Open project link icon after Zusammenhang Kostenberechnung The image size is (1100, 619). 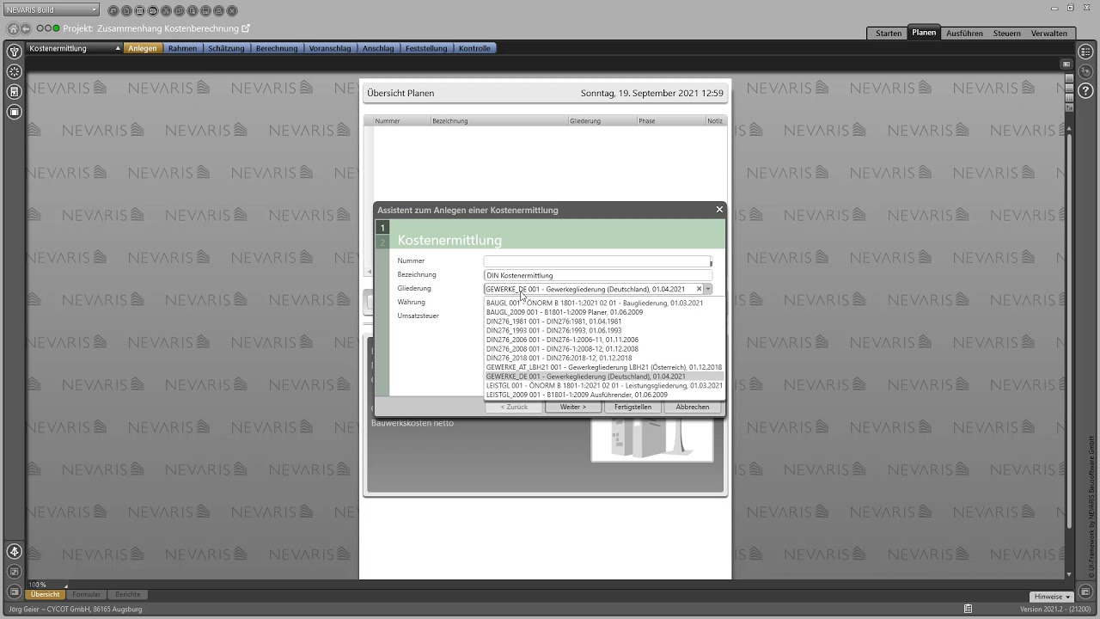click(246, 28)
